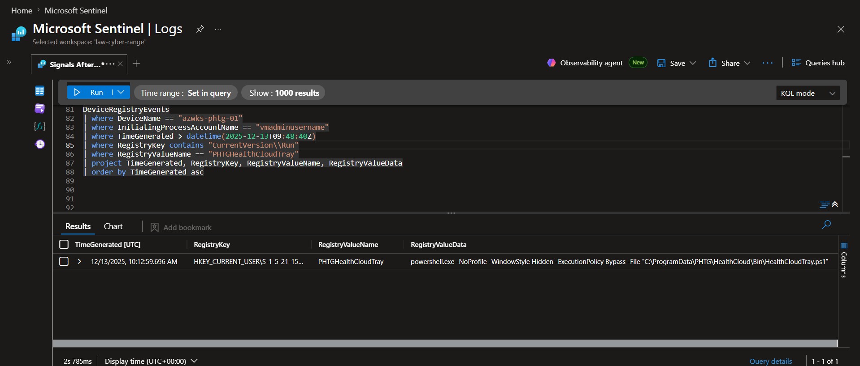
Task: Click the Microsoft Sentinel logo icon
Action: point(18,34)
